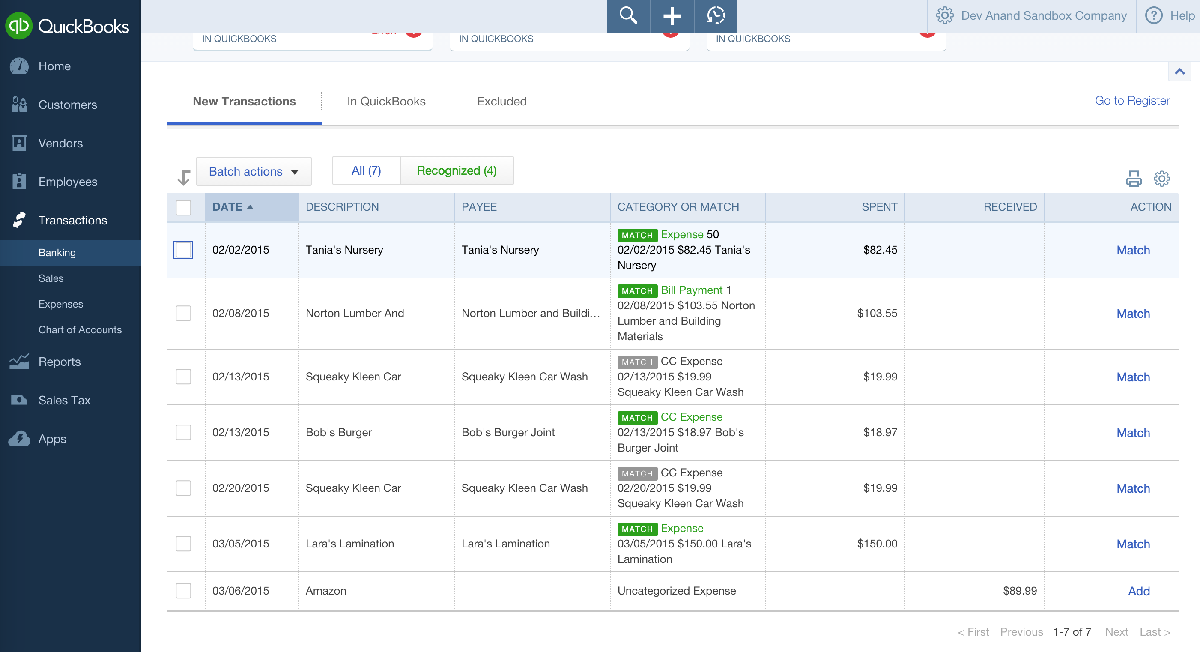Show only Recognized (4) transactions
Viewport: 1200px width, 652px height.
tap(457, 170)
